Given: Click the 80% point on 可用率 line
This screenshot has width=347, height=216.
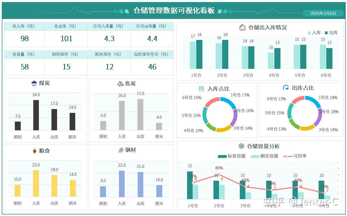Looking at the screenshot, I should click(219, 175).
